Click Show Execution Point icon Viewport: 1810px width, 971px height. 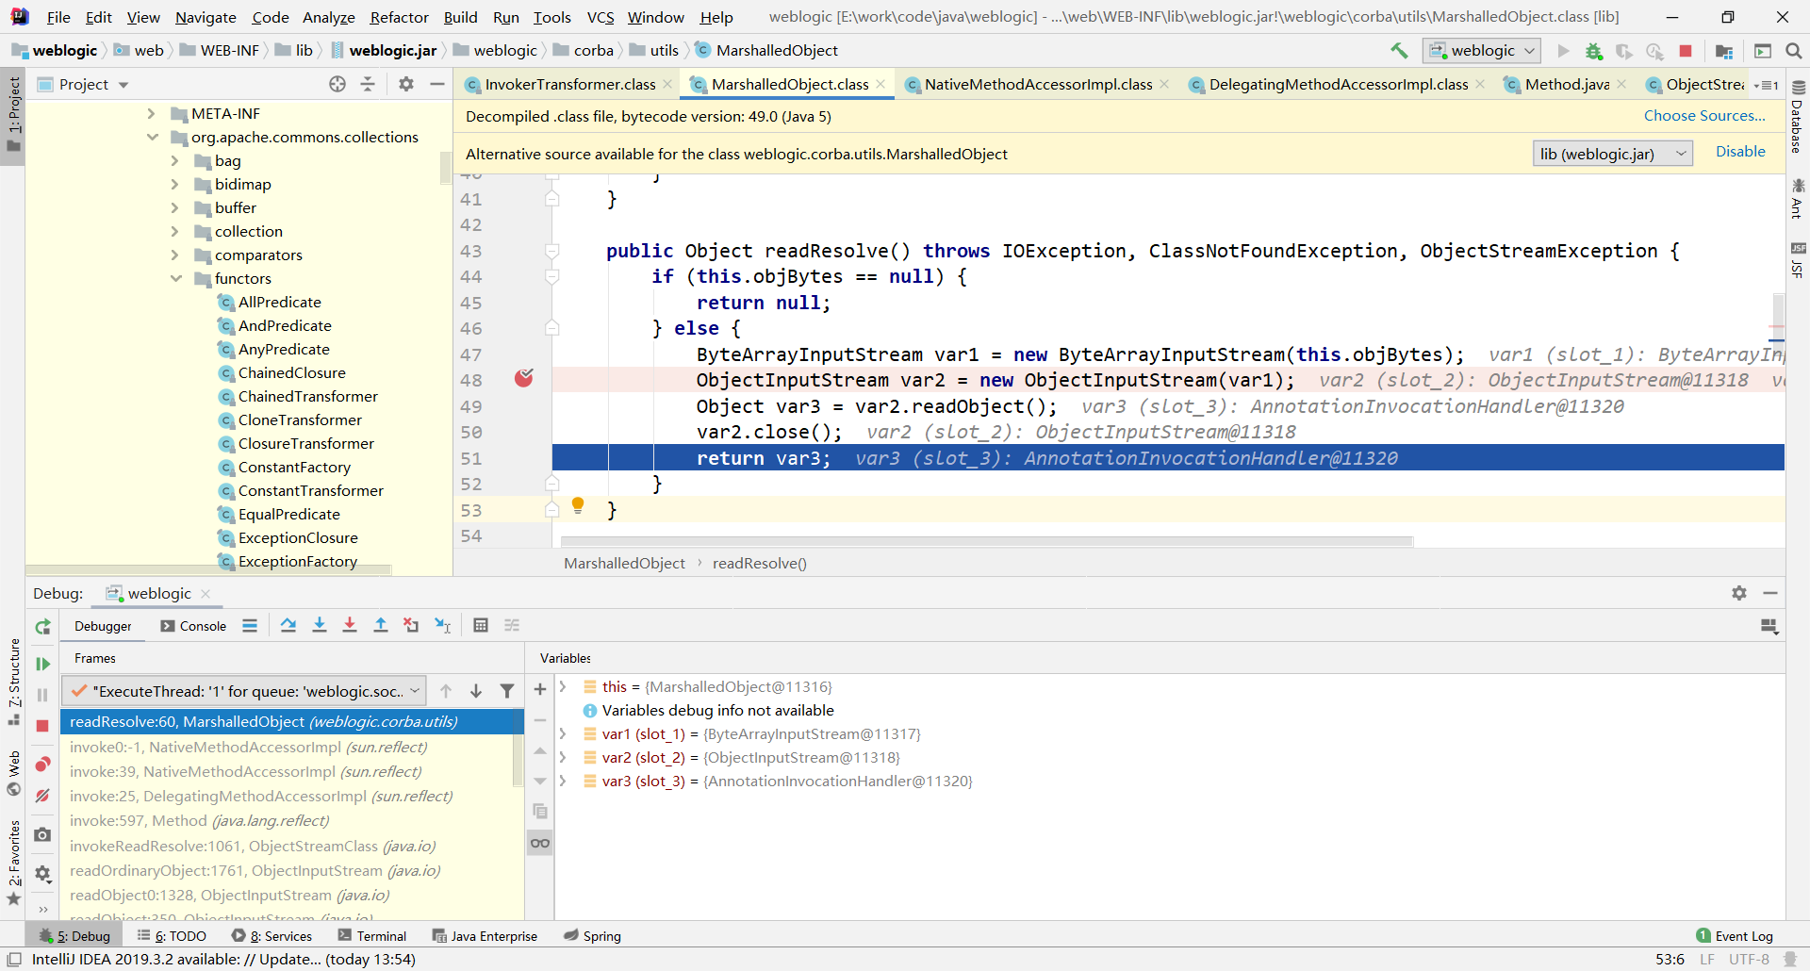(250, 625)
